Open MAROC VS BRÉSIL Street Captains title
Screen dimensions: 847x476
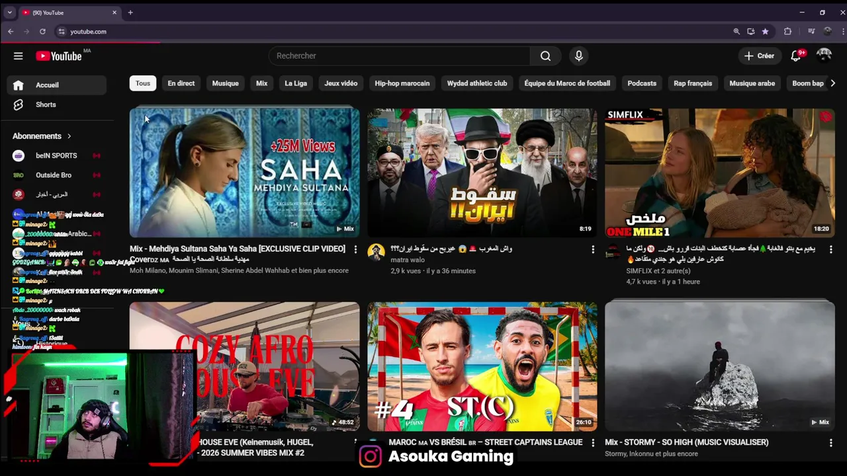pos(486,442)
